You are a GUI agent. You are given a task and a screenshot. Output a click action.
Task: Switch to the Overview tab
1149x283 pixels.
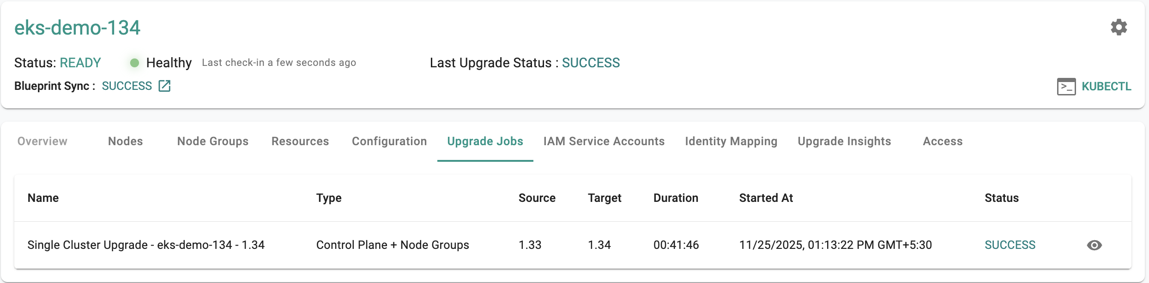click(42, 141)
